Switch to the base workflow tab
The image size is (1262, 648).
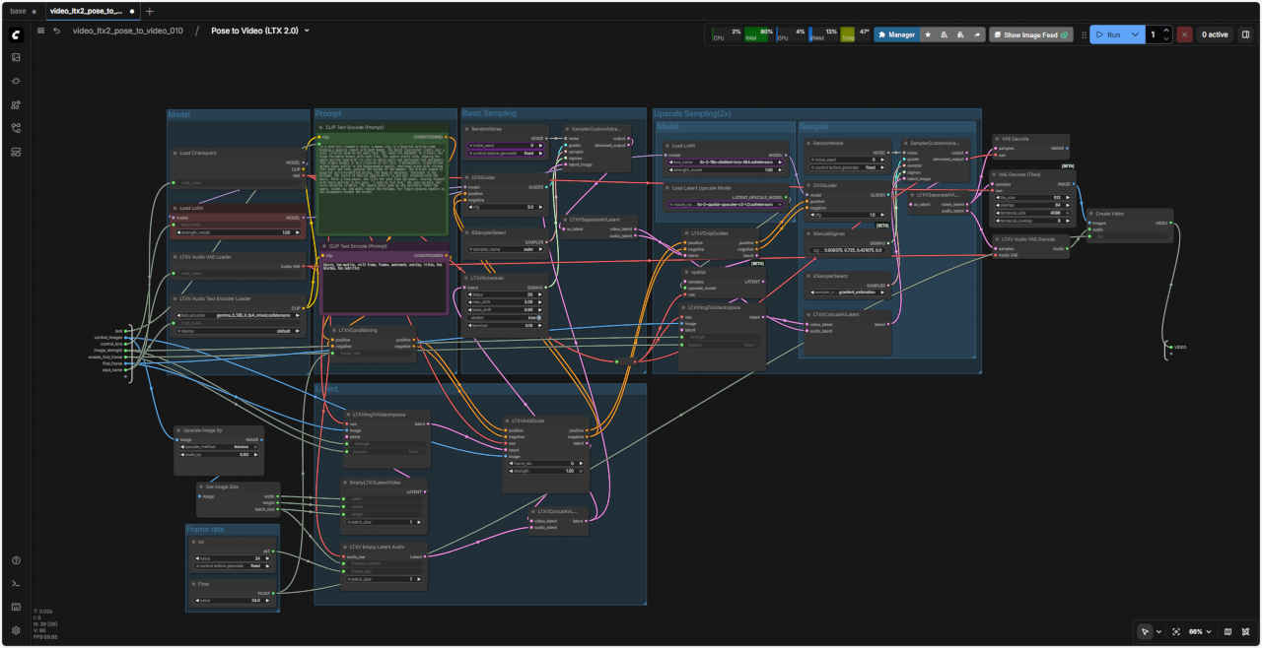[x=18, y=11]
